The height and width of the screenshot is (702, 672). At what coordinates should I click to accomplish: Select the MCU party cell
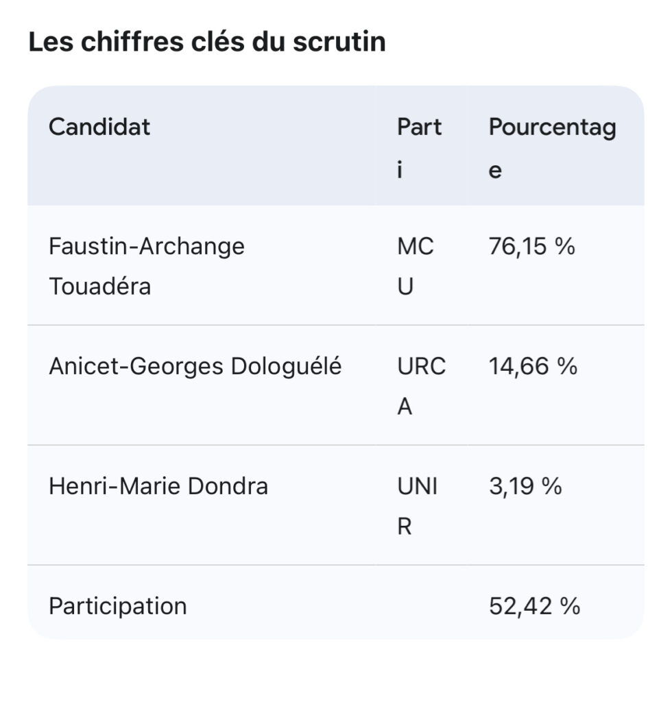(x=415, y=266)
